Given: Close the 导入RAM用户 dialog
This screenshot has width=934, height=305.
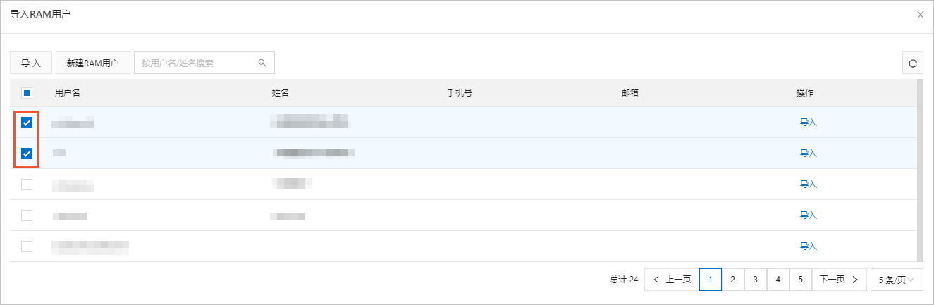Looking at the screenshot, I should (920, 15).
